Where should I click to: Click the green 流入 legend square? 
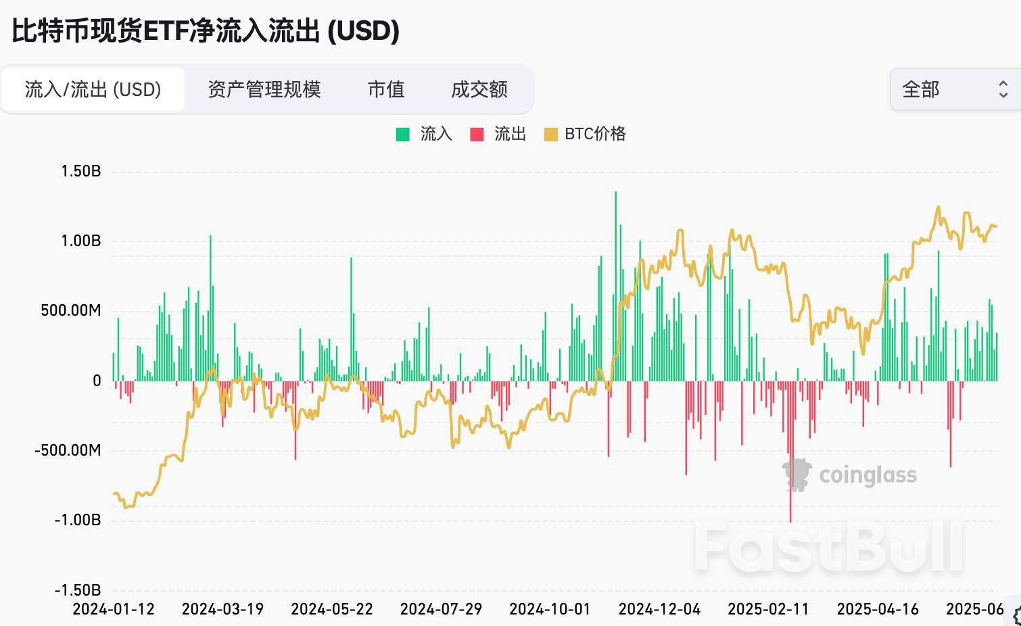point(403,135)
